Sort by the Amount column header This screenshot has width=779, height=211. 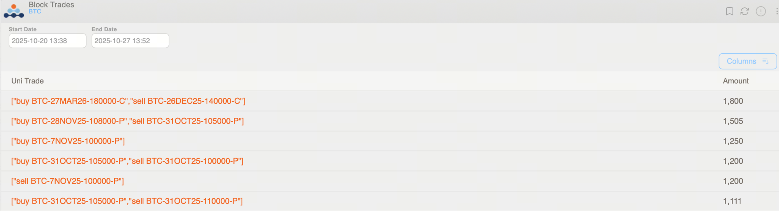(736, 81)
